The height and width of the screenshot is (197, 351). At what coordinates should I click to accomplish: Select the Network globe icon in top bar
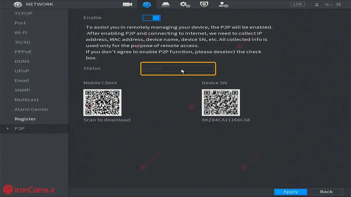click(x=147, y=4)
